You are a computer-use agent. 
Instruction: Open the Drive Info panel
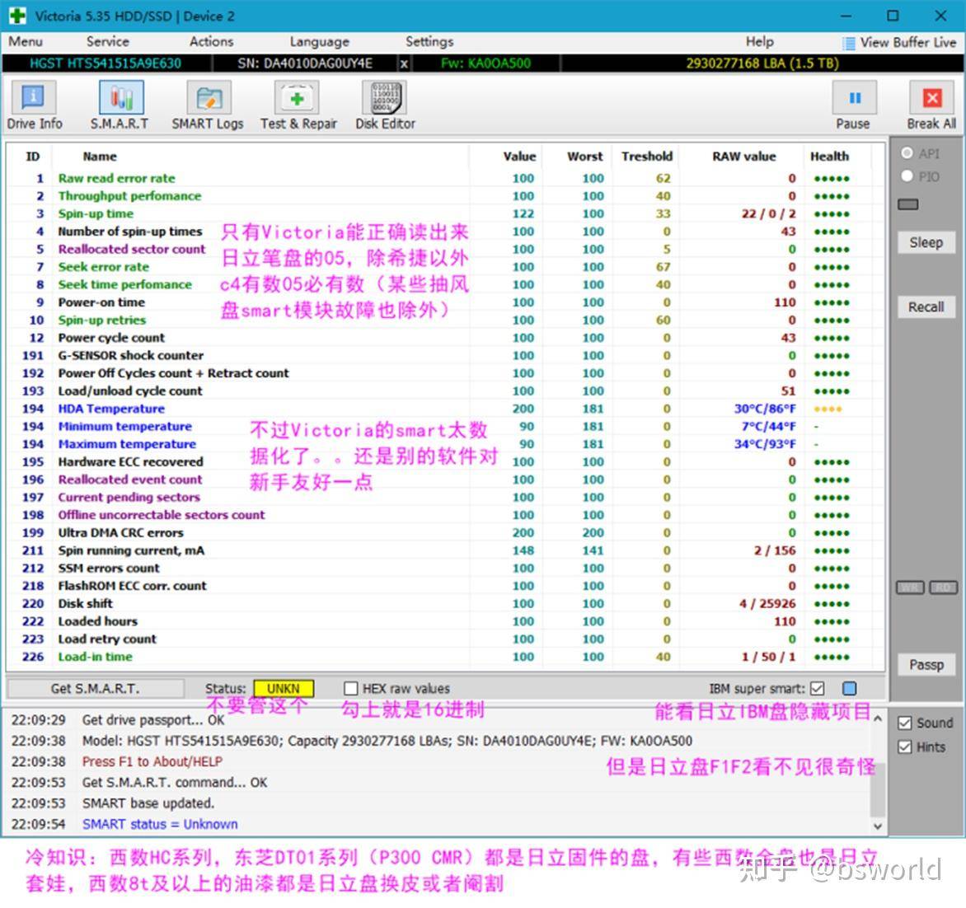(x=34, y=105)
